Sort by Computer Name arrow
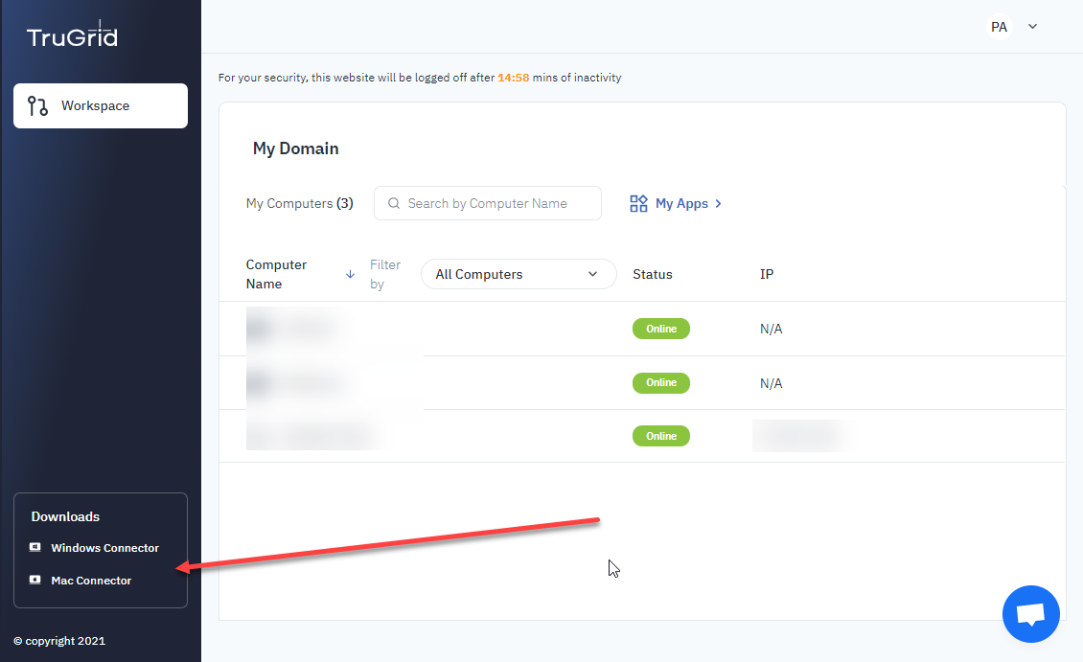Image resolution: width=1083 pixels, height=662 pixels. click(350, 274)
